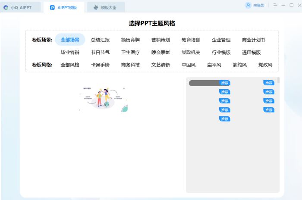Choose the 卫生医疗 scene

130,52
